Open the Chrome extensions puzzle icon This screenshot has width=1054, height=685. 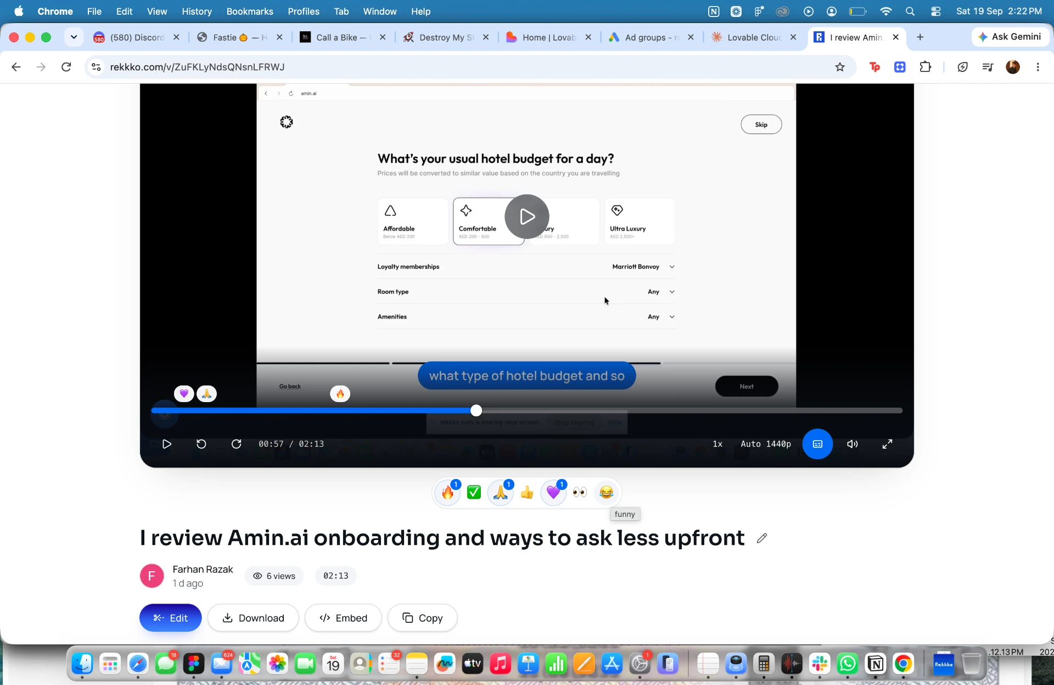pyautogui.click(x=926, y=67)
